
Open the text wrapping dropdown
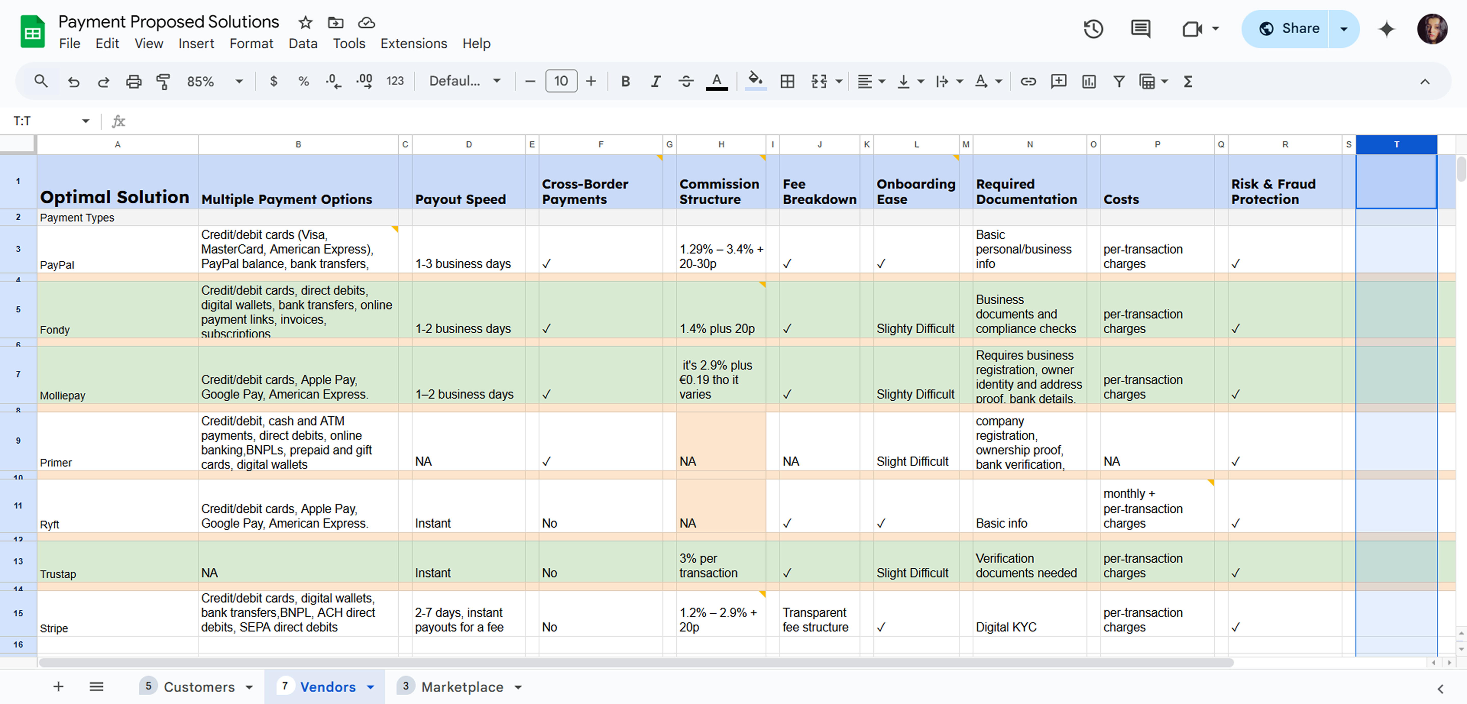coord(949,81)
